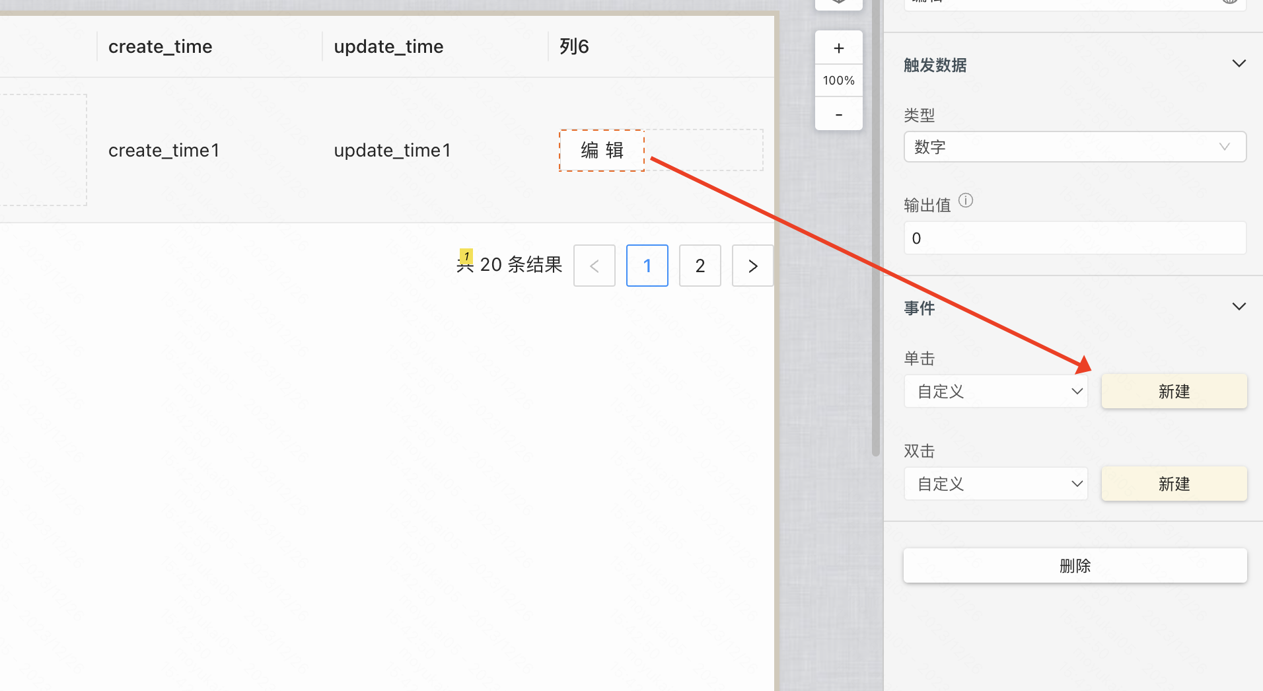Image resolution: width=1263 pixels, height=691 pixels.
Task: Zoom in with the plus button
Action: point(839,48)
